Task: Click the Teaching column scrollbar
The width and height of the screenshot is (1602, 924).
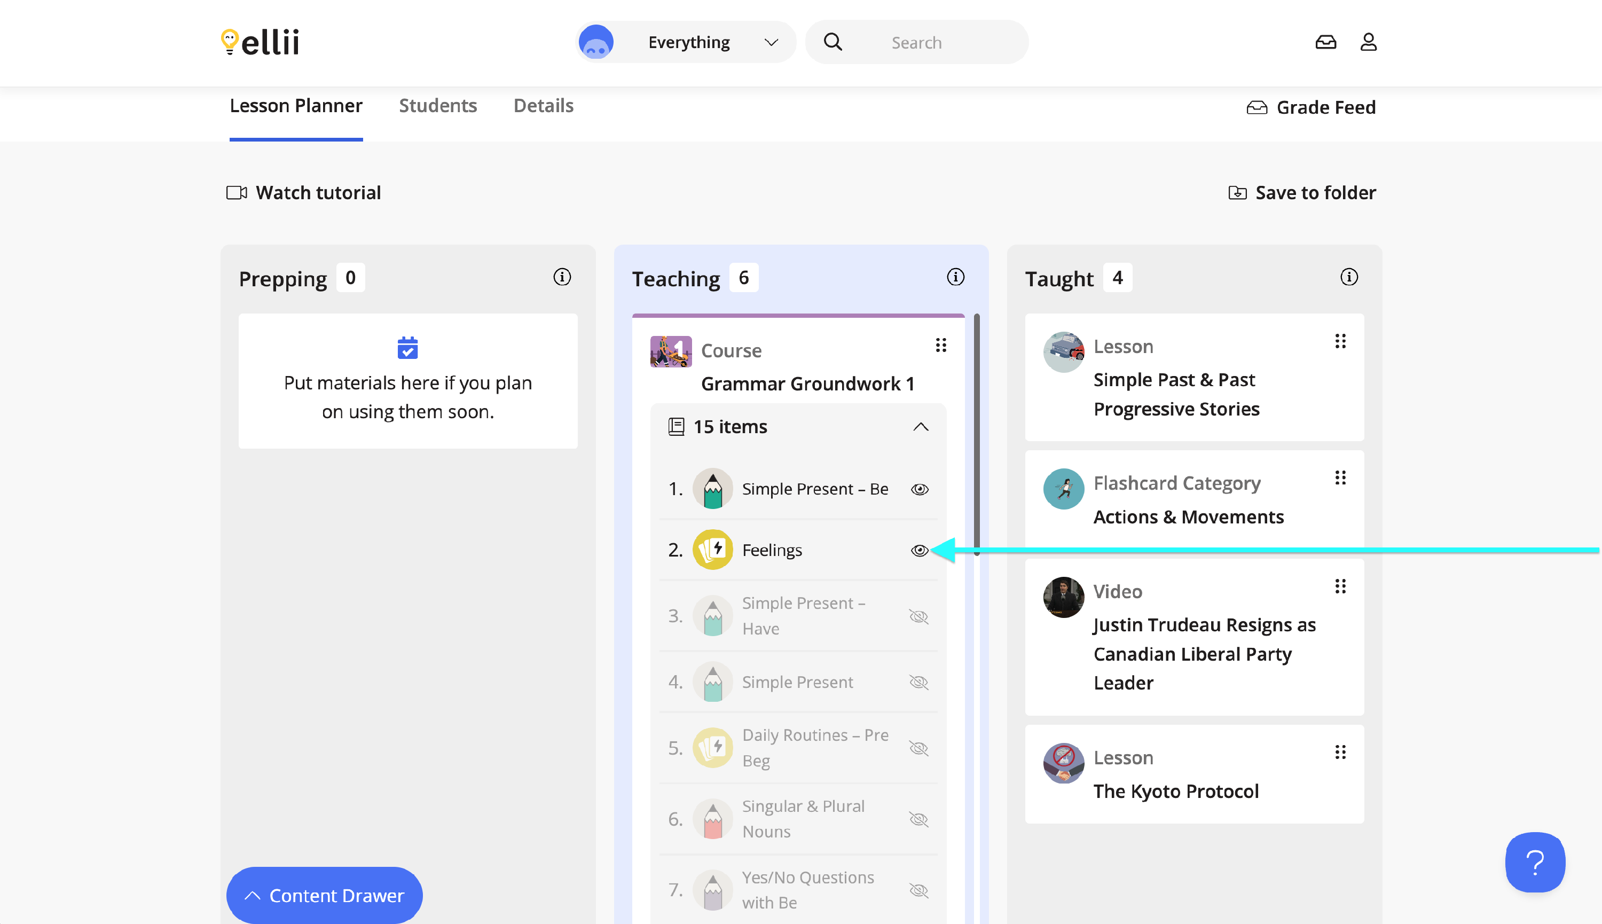Action: pyautogui.click(x=977, y=435)
